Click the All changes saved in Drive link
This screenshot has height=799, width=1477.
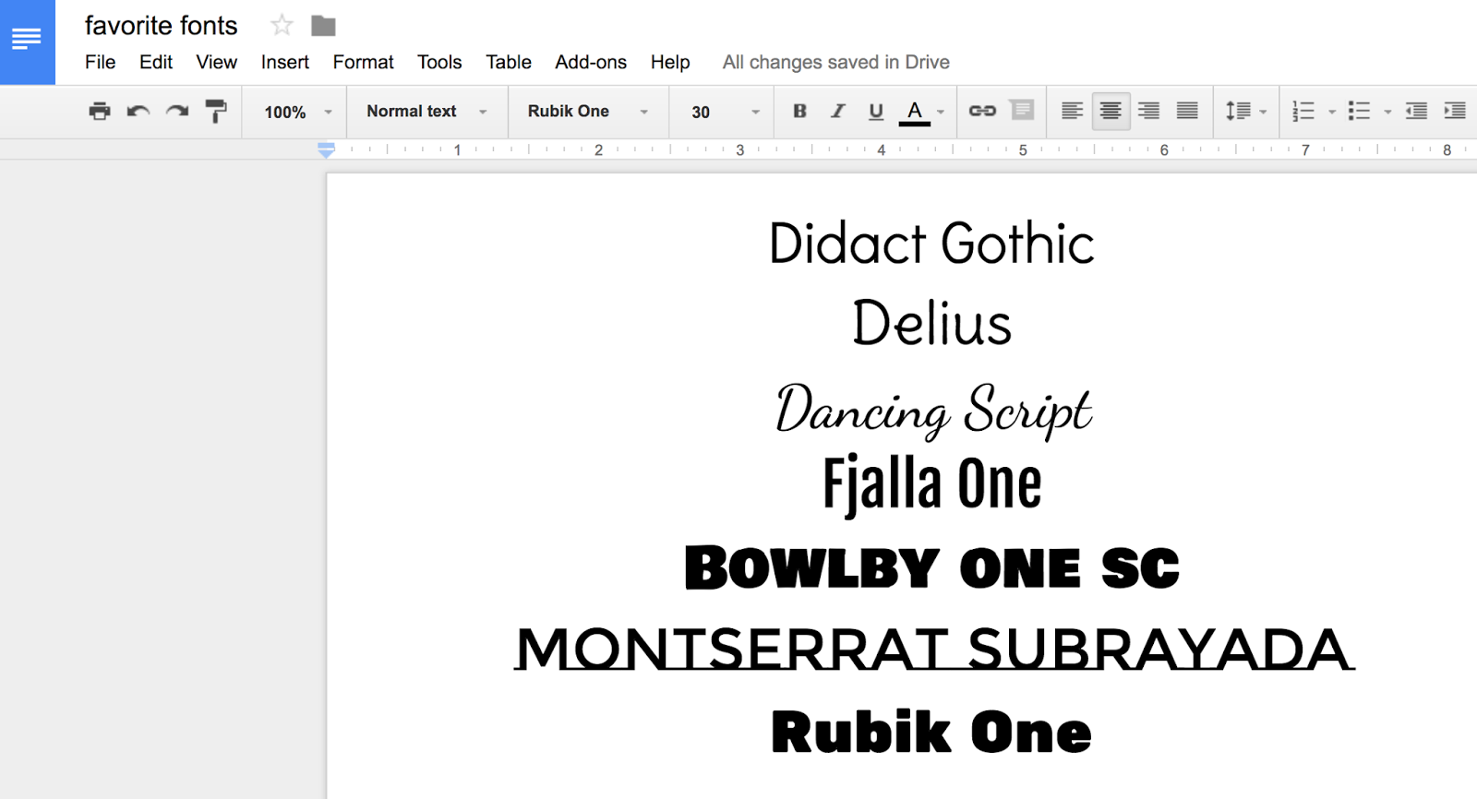836,62
